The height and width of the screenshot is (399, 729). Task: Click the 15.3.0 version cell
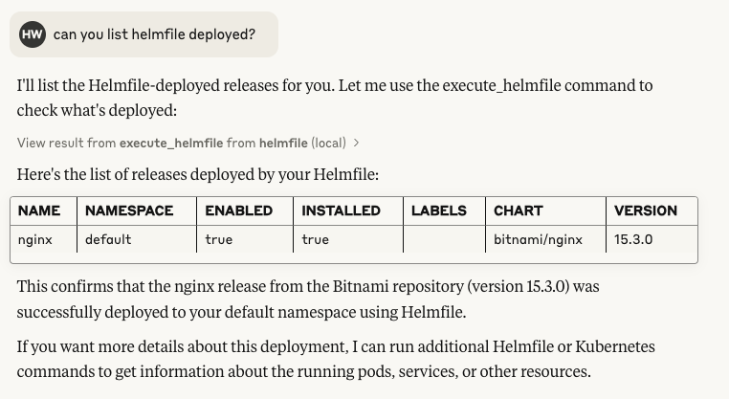652,239
